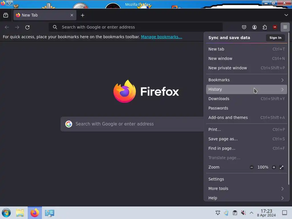Close the hamburger application menu button

[285, 27]
